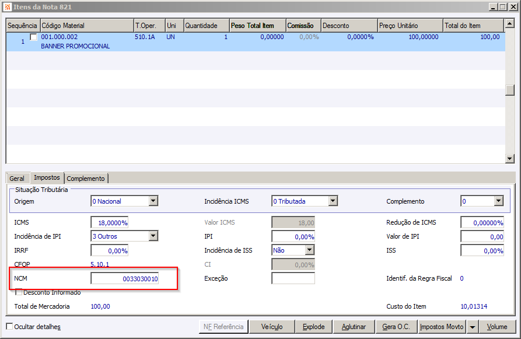Switch to the Geral tab
The image size is (521, 339).
tap(16, 179)
